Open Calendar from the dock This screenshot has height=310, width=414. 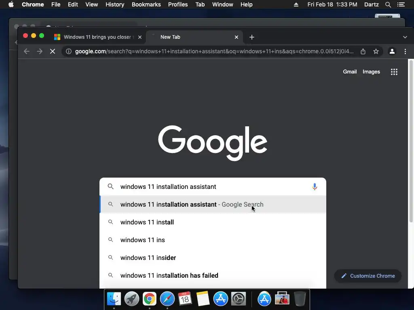185,299
